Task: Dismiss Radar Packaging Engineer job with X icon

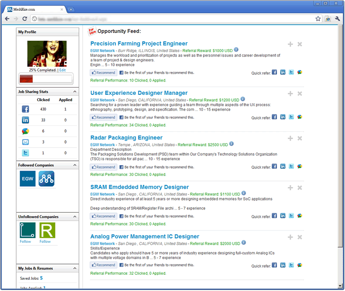Action: click(300, 139)
